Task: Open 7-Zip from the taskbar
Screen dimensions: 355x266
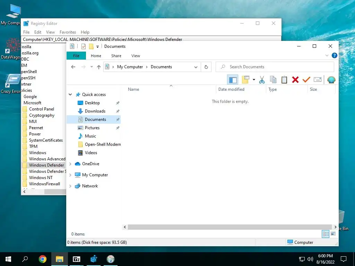Action: [77, 259]
